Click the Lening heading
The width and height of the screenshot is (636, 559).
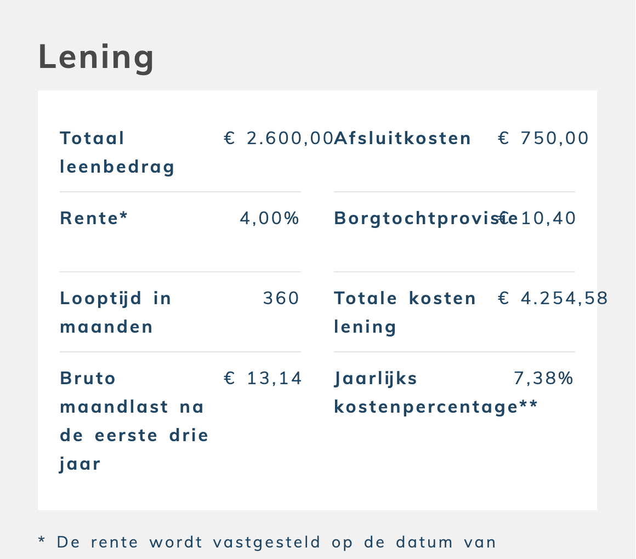(x=96, y=57)
